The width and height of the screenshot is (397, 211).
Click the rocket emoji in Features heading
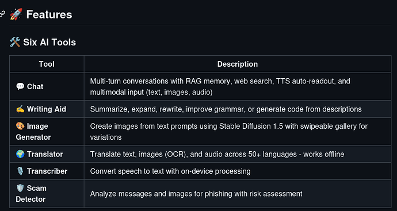[16, 14]
